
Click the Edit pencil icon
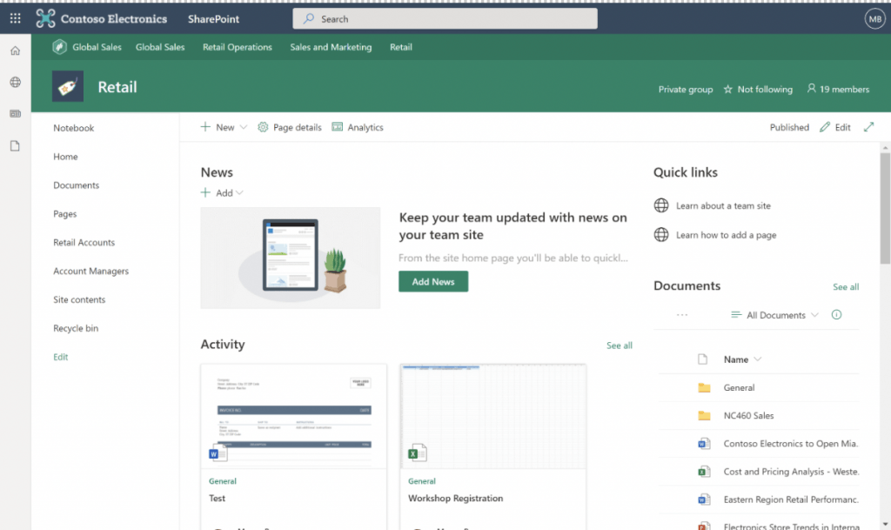coord(825,127)
